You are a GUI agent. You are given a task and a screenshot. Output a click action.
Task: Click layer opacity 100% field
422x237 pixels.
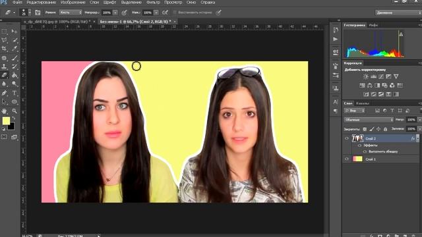point(411,120)
